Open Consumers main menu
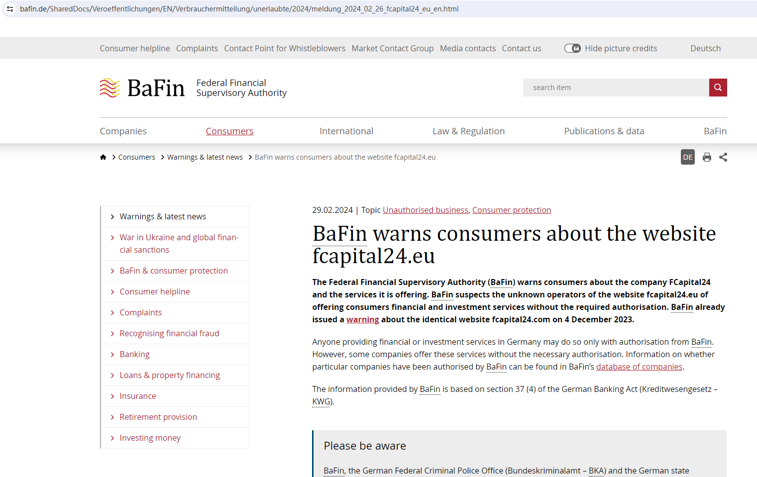757x477 pixels. [x=229, y=131]
